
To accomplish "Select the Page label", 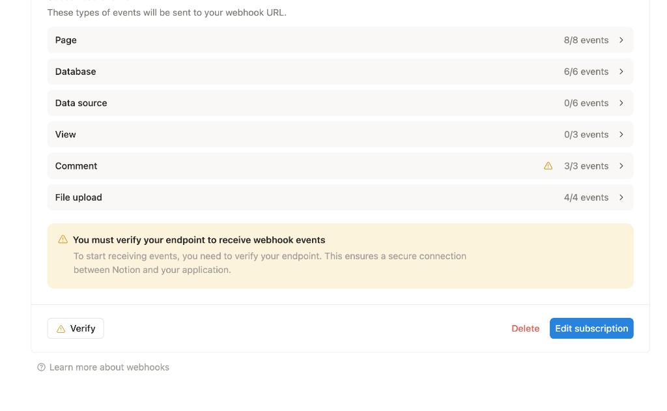I will coord(66,40).
